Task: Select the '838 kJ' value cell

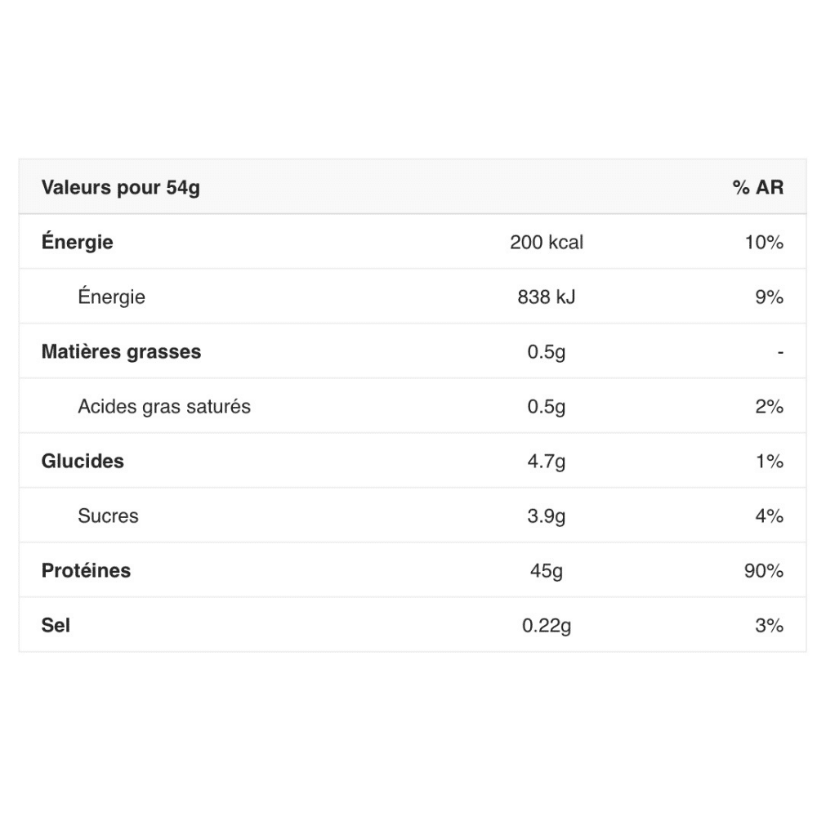Action: point(547,297)
